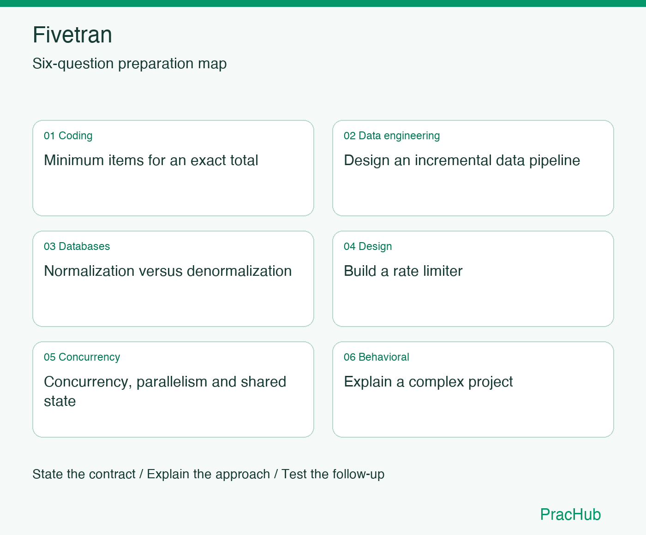Select the 05 Concurrency label

(82, 357)
